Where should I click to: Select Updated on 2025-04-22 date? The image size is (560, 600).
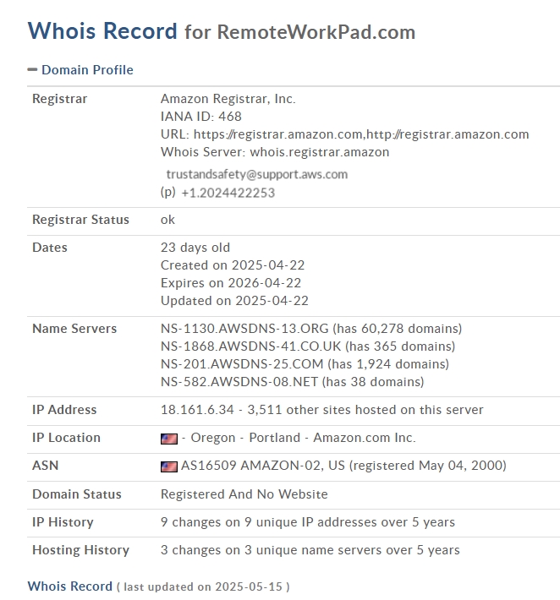pos(234,301)
